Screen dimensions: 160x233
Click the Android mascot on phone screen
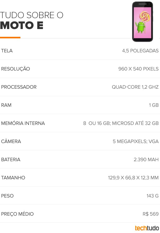pyautogui.click(x=141, y=27)
